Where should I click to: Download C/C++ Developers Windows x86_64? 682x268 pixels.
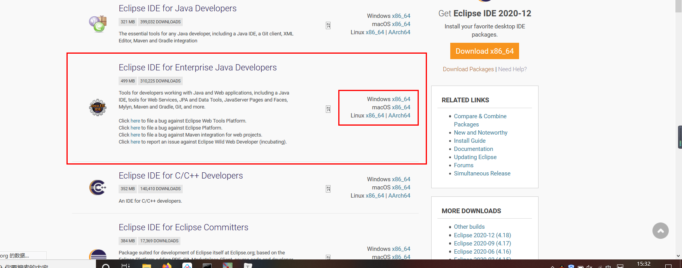(401, 179)
